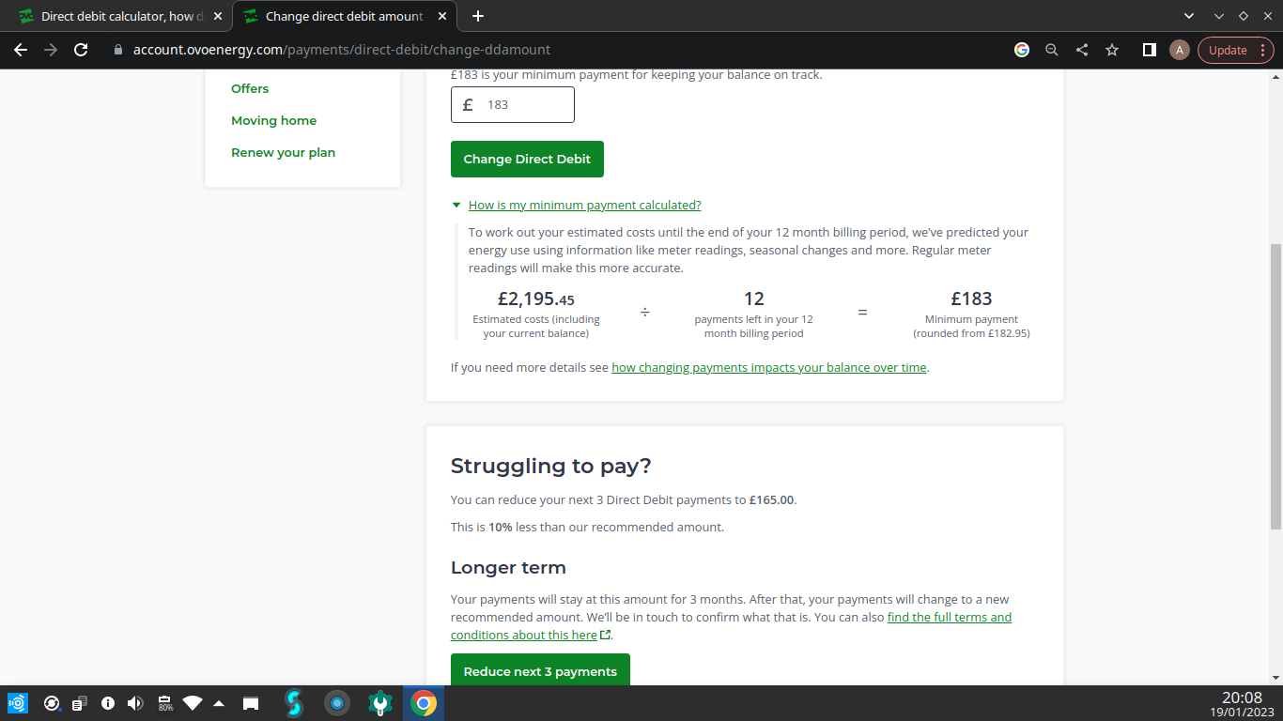Open the profile avatar menu

1180,50
